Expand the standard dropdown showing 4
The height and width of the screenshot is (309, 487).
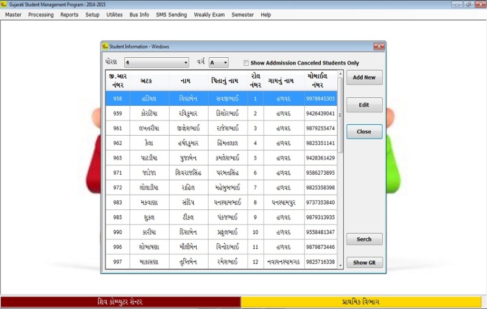click(185, 63)
